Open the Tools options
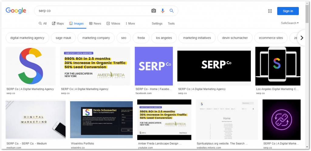 click(x=171, y=24)
